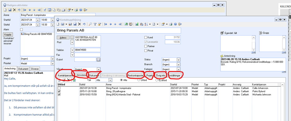The width and height of the screenshot is (291, 121).
Task: Undo changes in Redigera aktiviteter toolbar
Action: pyautogui.click(x=19, y=10)
